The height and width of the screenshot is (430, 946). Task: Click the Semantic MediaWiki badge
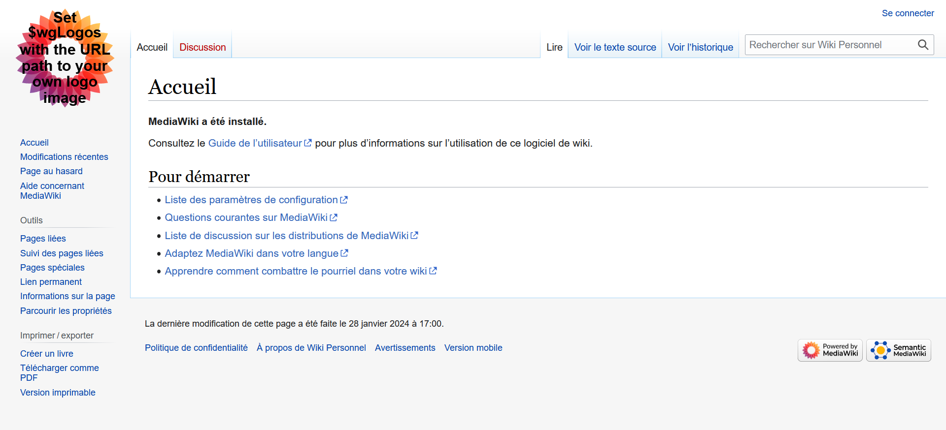pyautogui.click(x=899, y=350)
